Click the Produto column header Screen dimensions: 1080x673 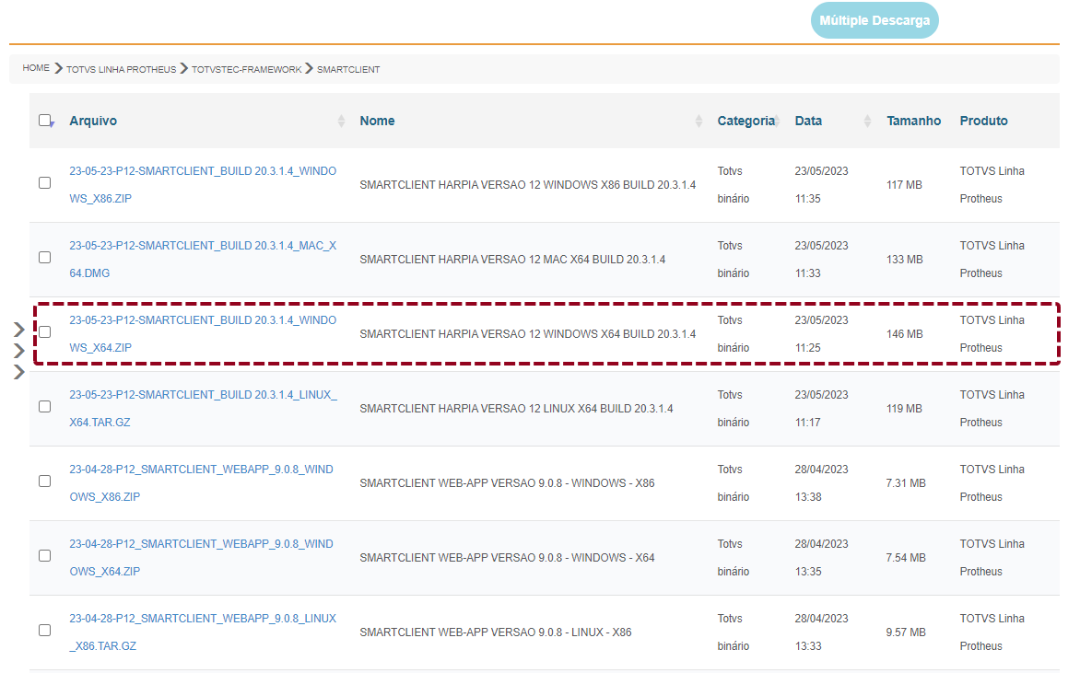983,122
